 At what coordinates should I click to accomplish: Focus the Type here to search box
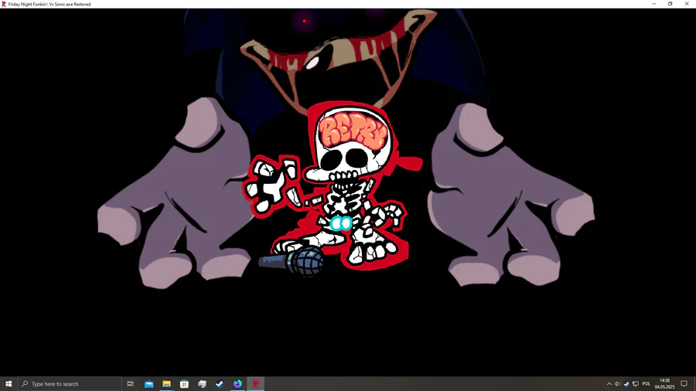(x=70, y=384)
